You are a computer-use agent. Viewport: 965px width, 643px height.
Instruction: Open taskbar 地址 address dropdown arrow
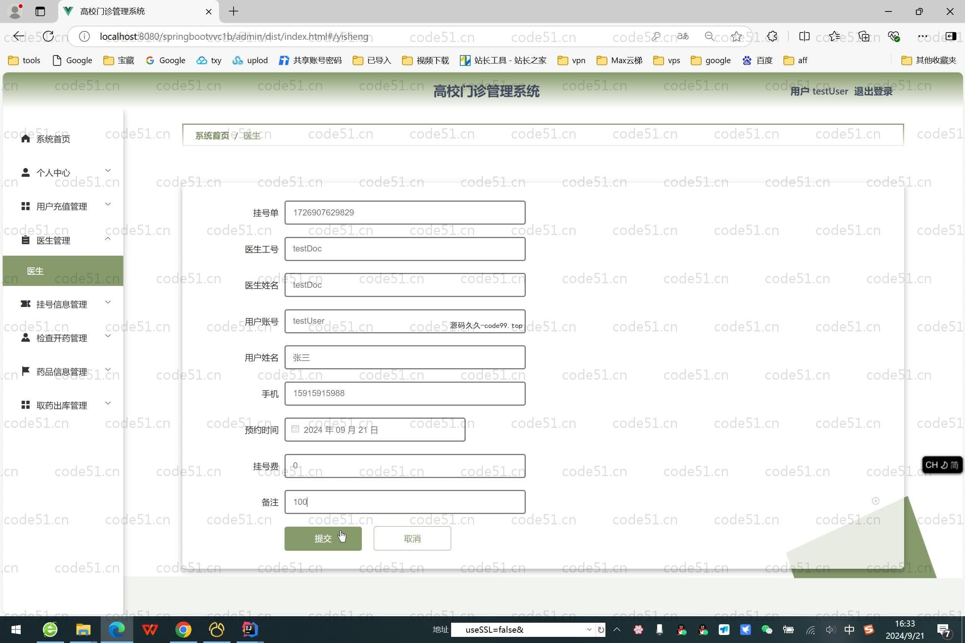click(589, 630)
